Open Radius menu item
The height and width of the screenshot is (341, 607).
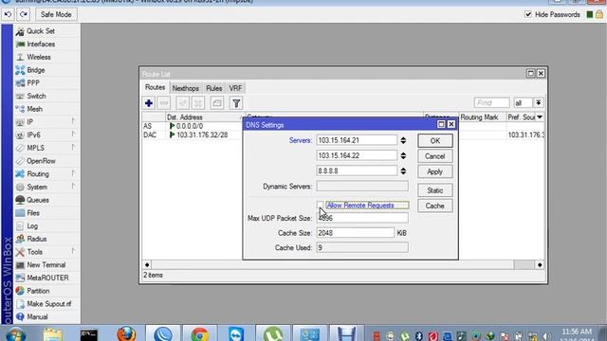[x=37, y=239]
